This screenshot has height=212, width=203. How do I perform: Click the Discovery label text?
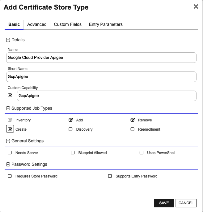tap(84, 129)
